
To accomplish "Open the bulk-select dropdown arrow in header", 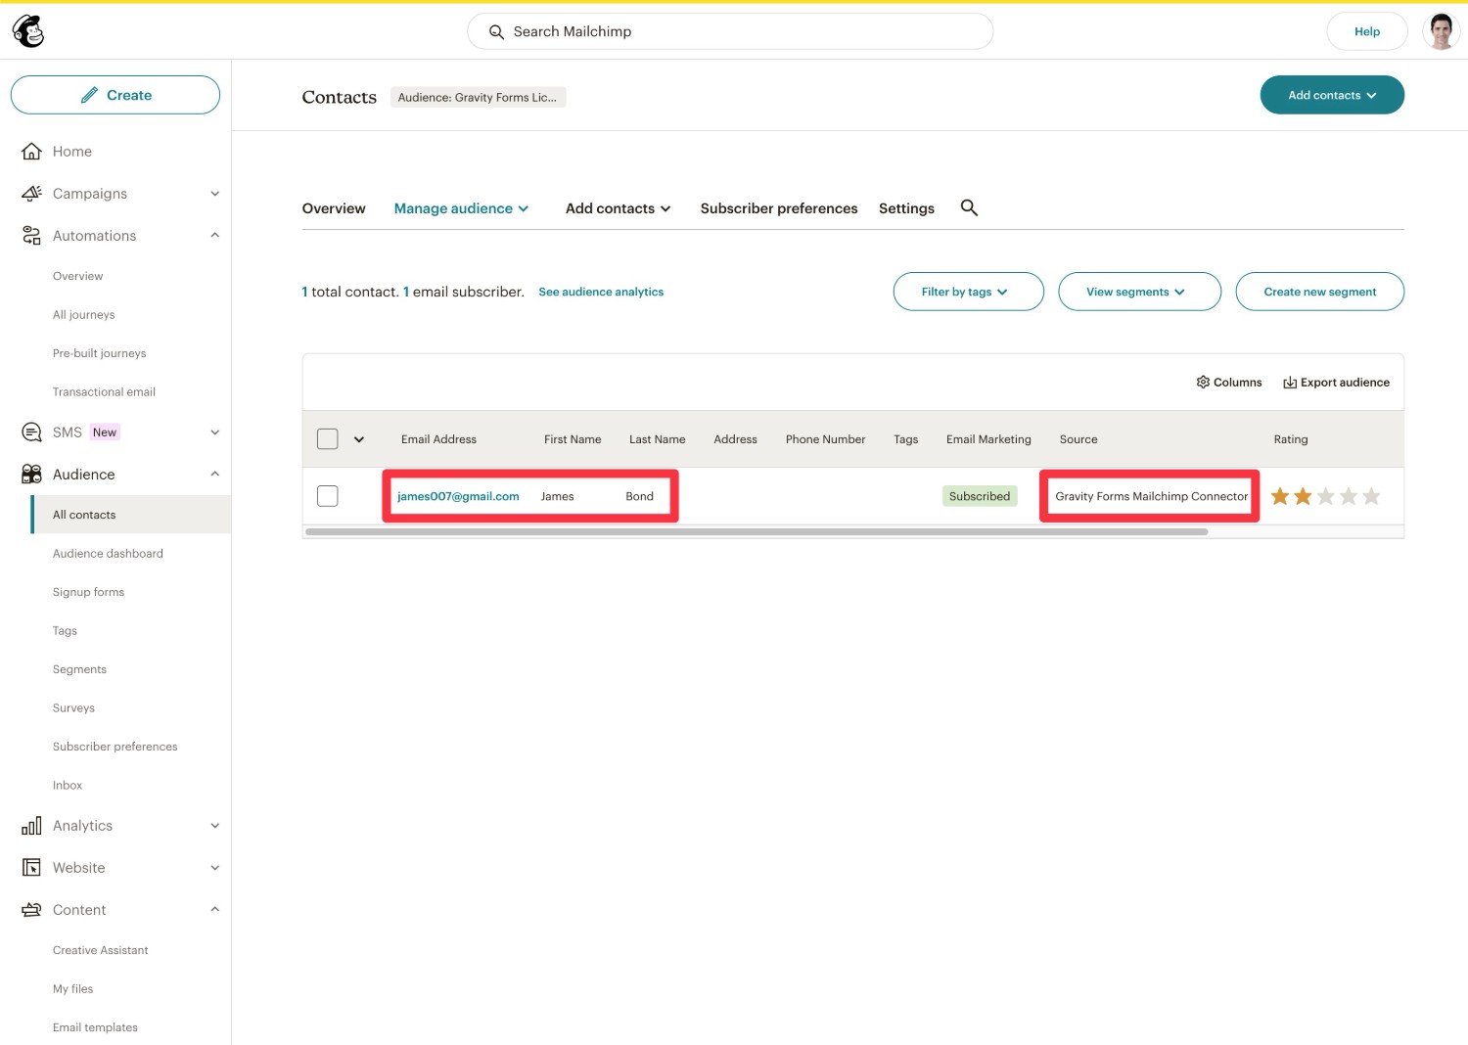I will 359,439.
